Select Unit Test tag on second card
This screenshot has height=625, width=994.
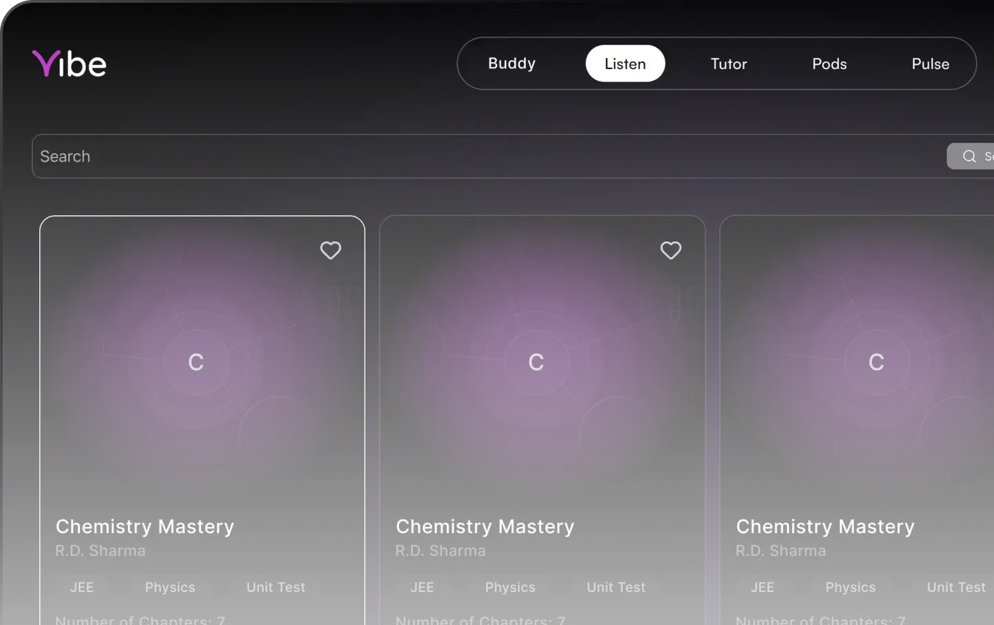[616, 587]
